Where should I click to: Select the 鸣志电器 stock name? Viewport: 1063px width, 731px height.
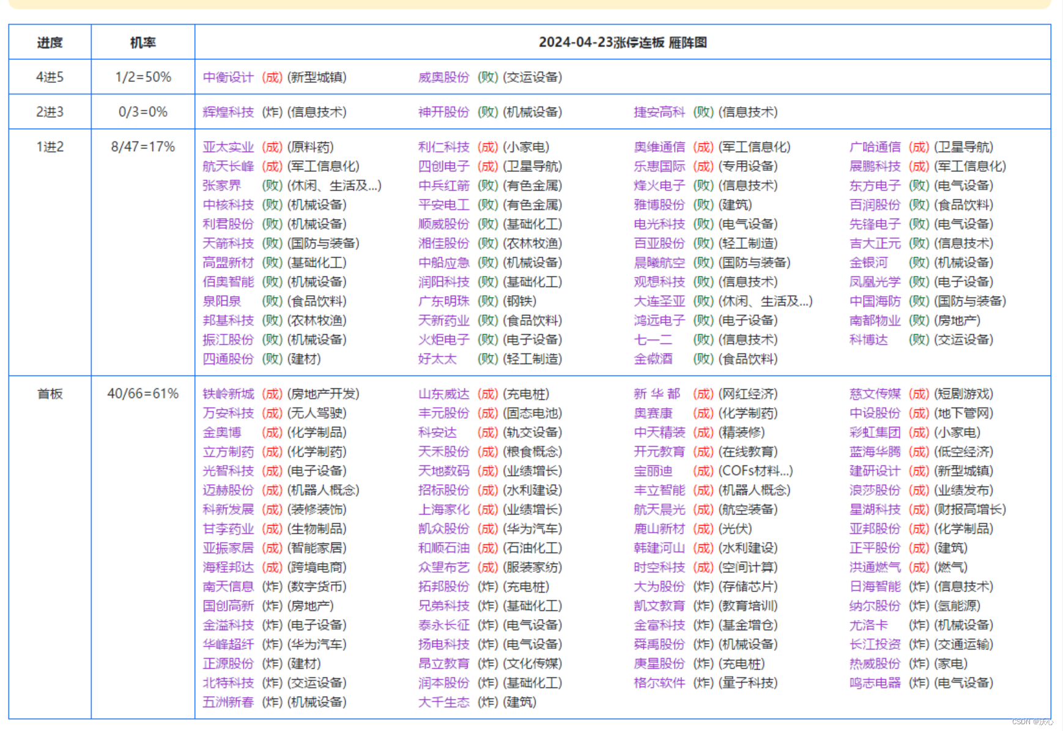875,683
